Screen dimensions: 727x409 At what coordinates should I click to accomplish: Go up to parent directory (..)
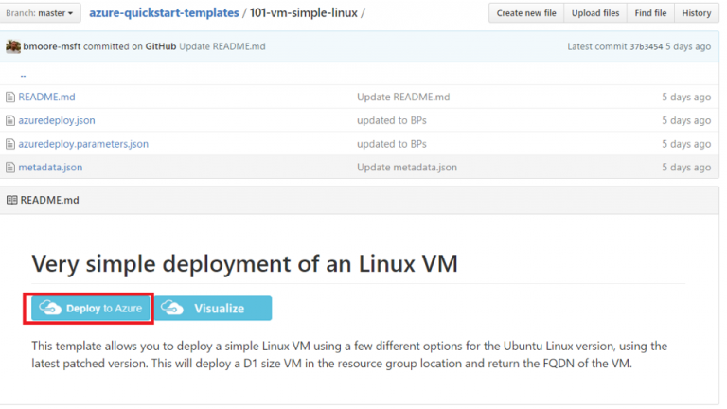[x=23, y=75]
